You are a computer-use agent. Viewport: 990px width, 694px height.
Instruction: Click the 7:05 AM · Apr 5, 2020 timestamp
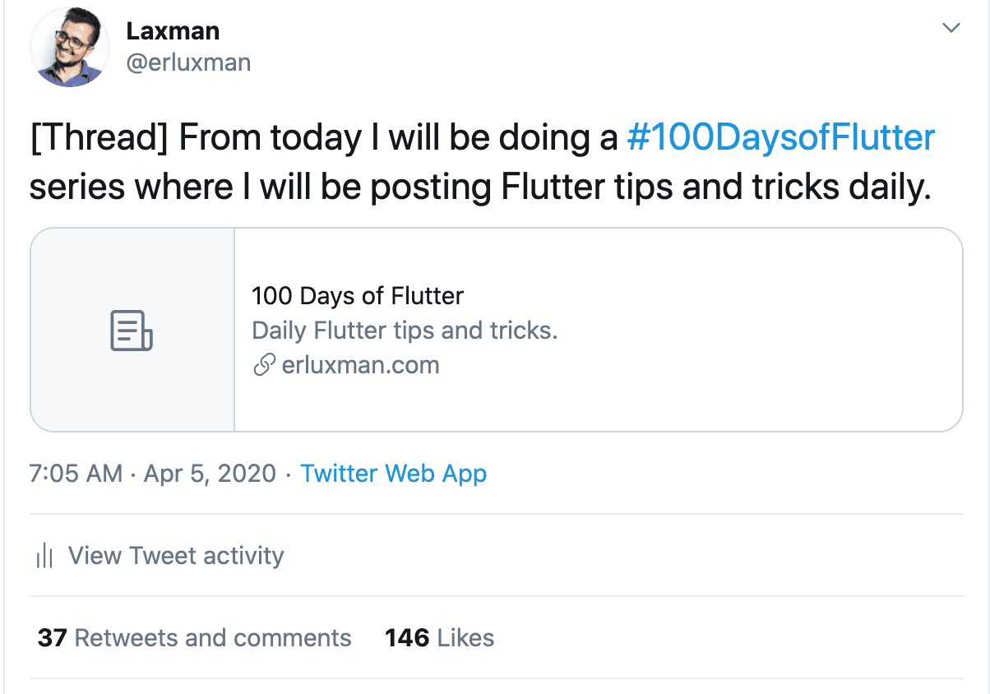coord(153,474)
